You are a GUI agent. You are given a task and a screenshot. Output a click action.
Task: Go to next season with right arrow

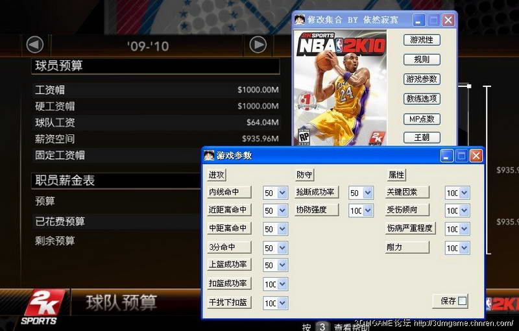[258, 45]
